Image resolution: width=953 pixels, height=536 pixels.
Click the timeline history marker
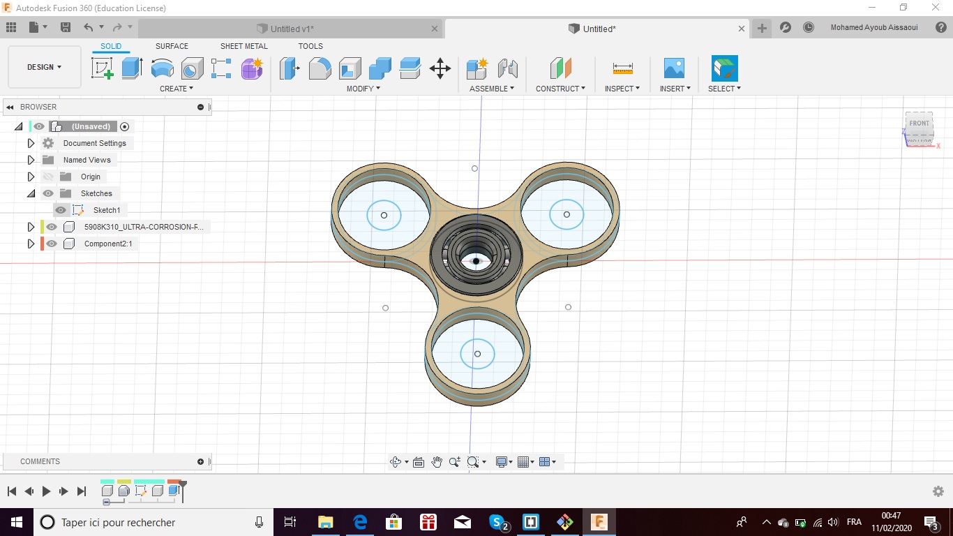tap(183, 484)
